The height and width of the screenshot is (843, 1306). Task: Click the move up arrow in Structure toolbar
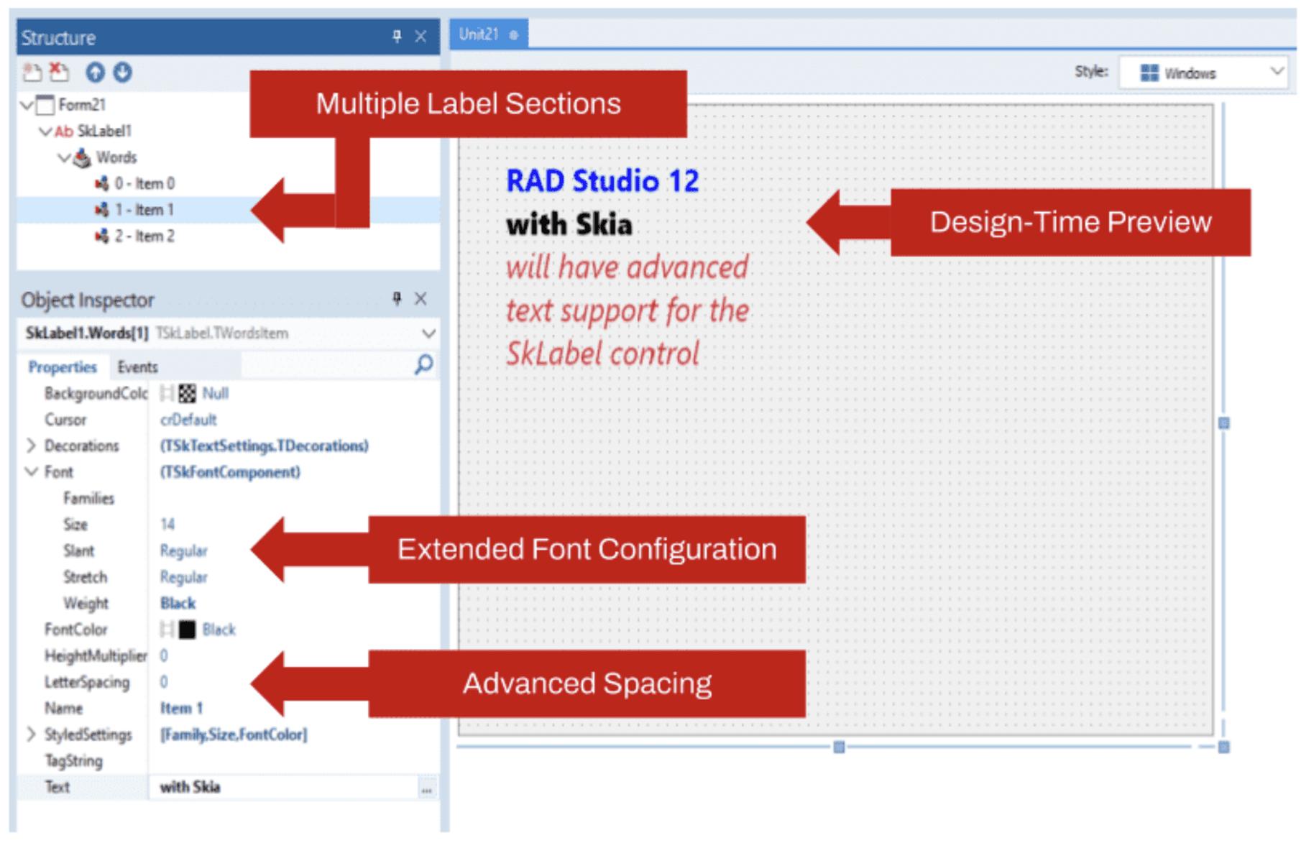(x=95, y=73)
